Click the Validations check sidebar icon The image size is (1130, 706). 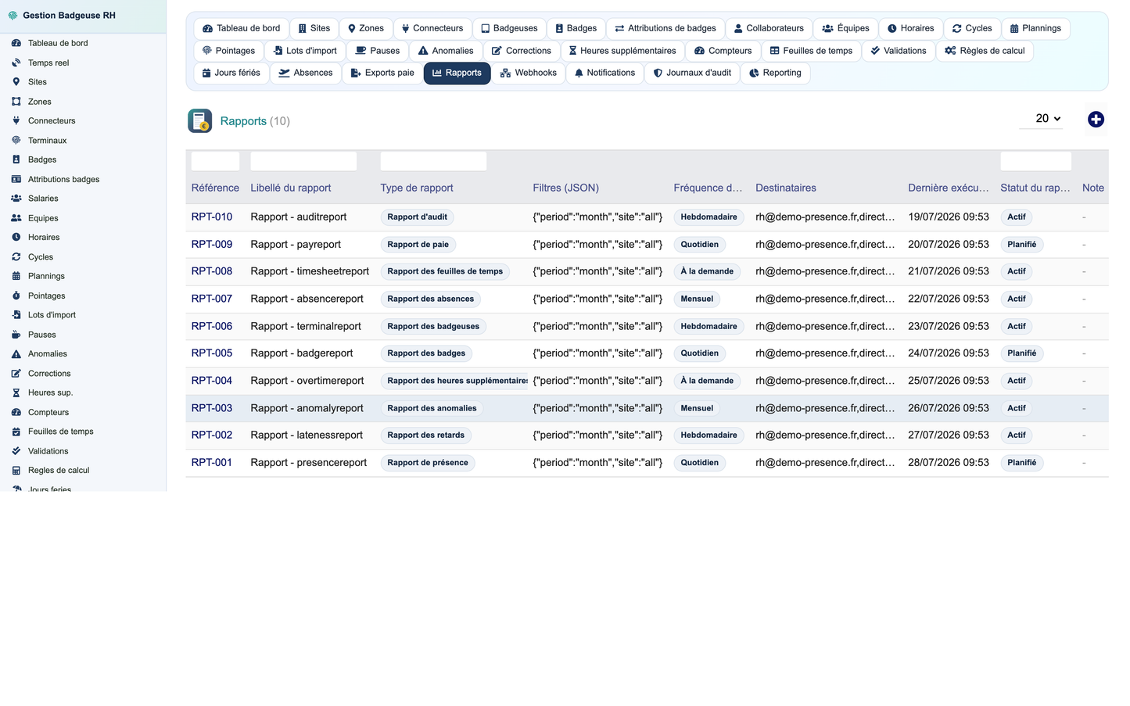coord(16,451)
